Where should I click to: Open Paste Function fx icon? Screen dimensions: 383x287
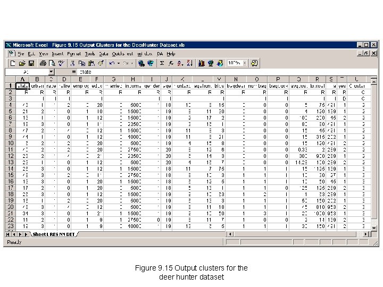tap(171, 63)
